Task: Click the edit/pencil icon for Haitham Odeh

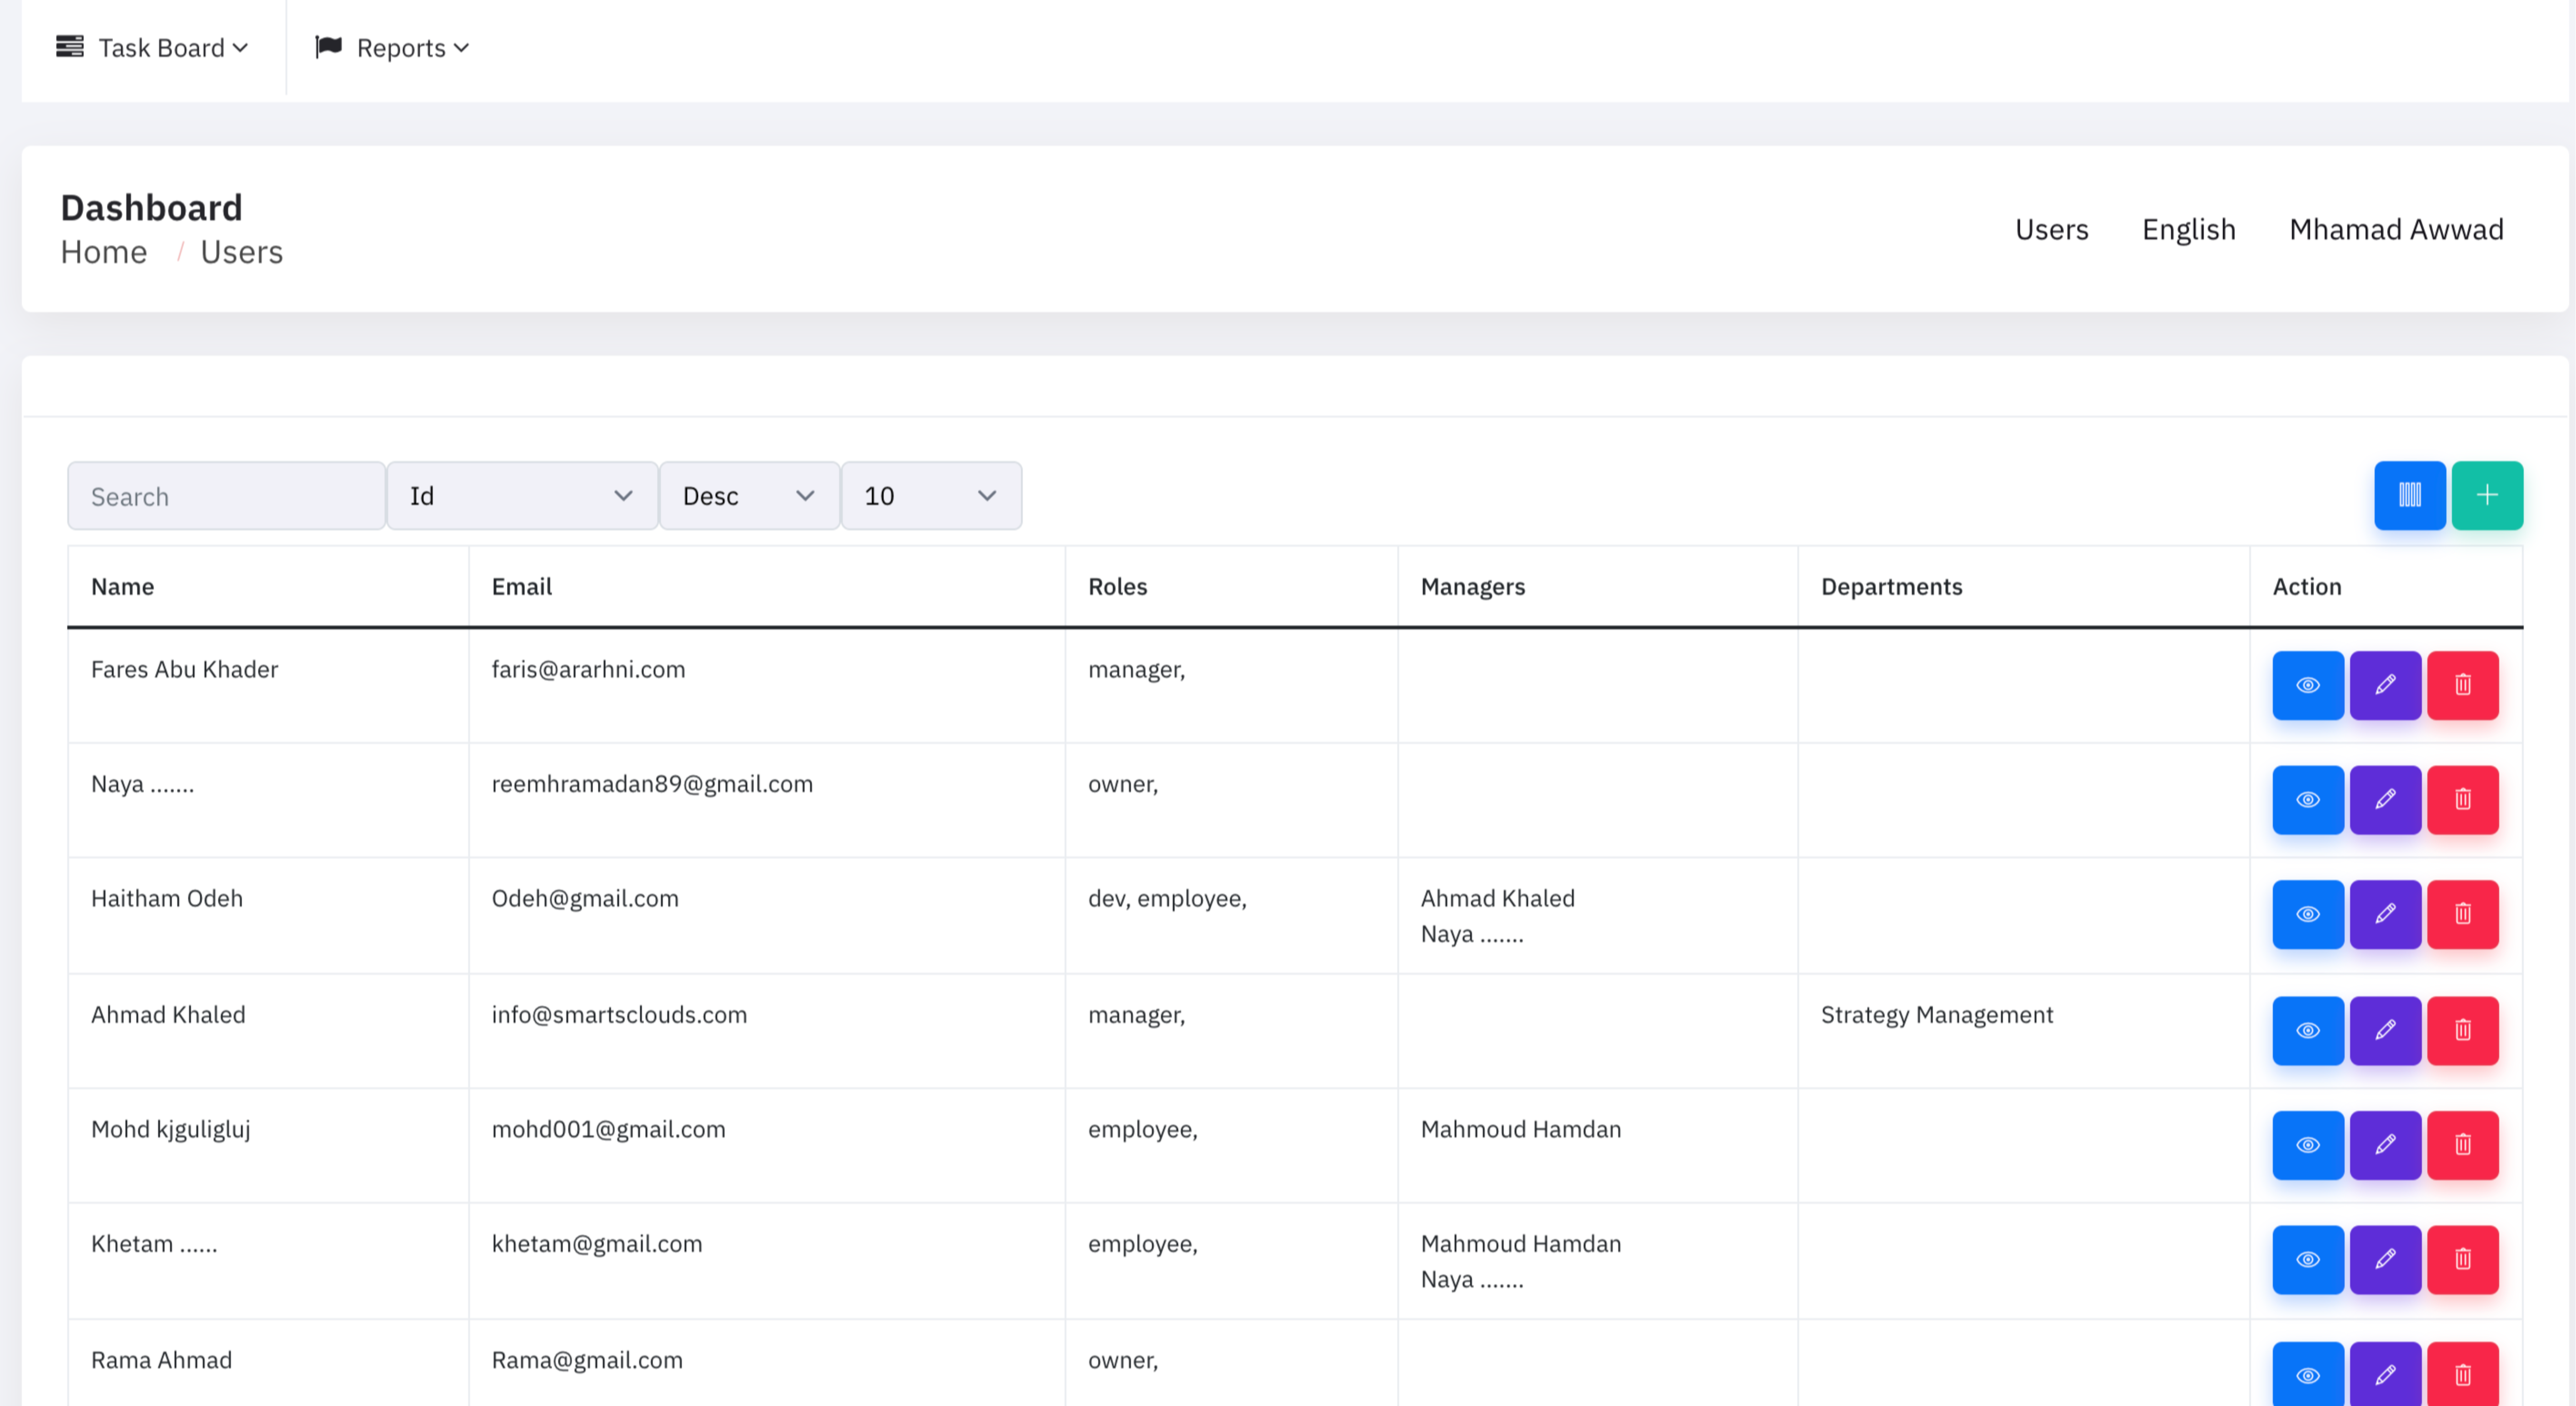Action: (2386, 914)
